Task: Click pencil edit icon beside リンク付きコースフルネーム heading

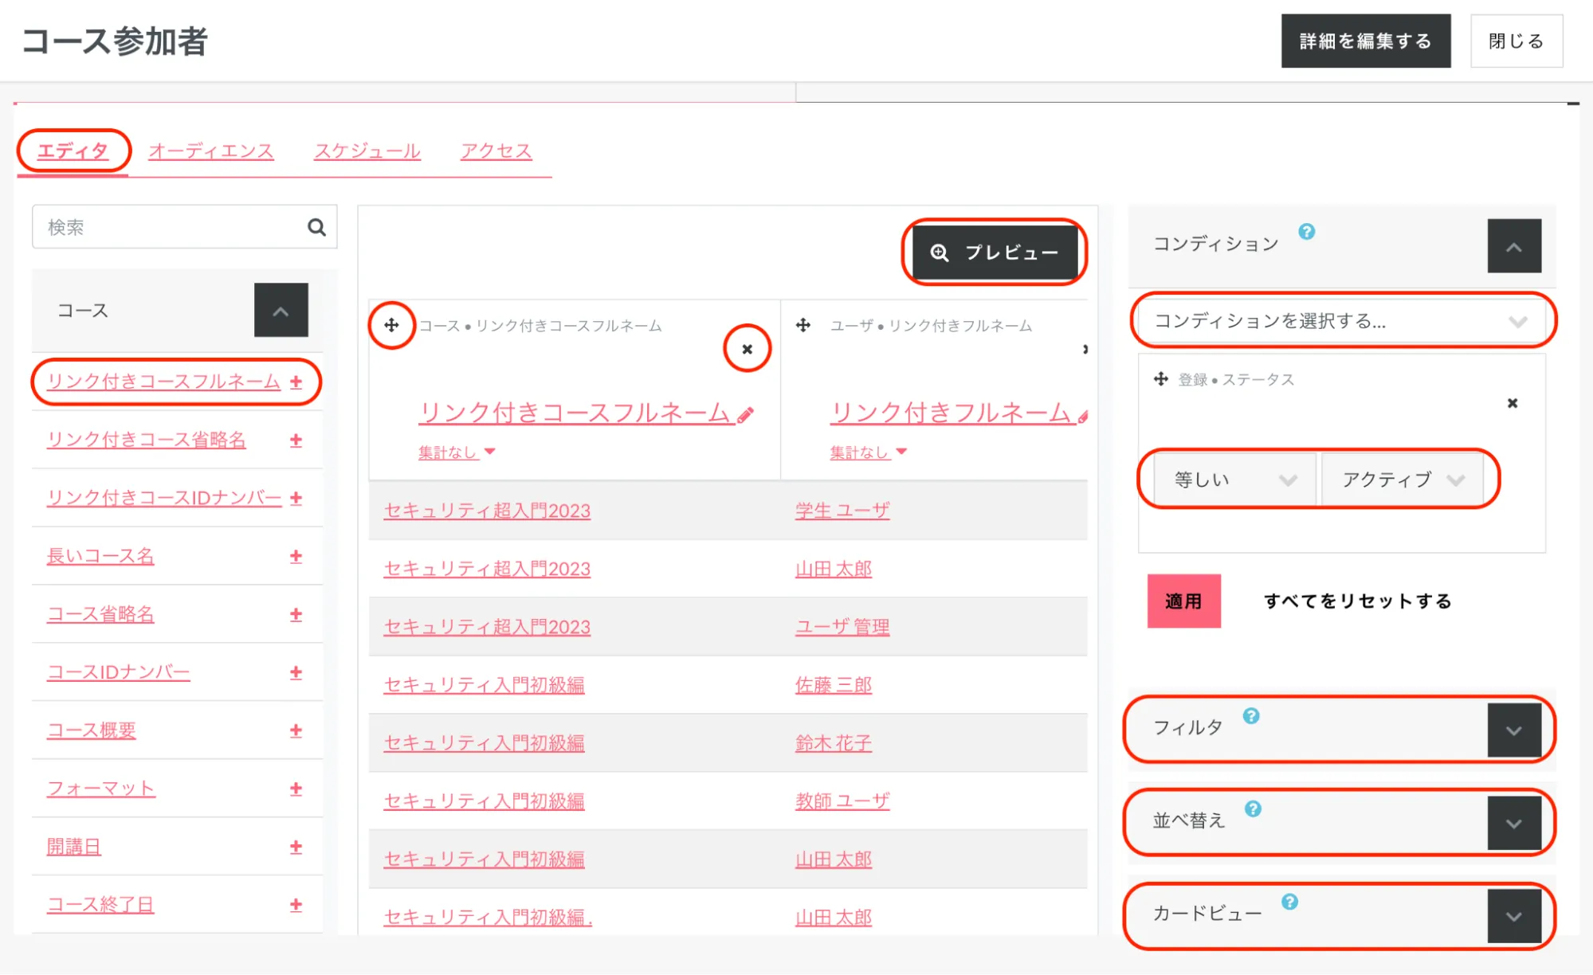Action: click(x=746, y=415)
